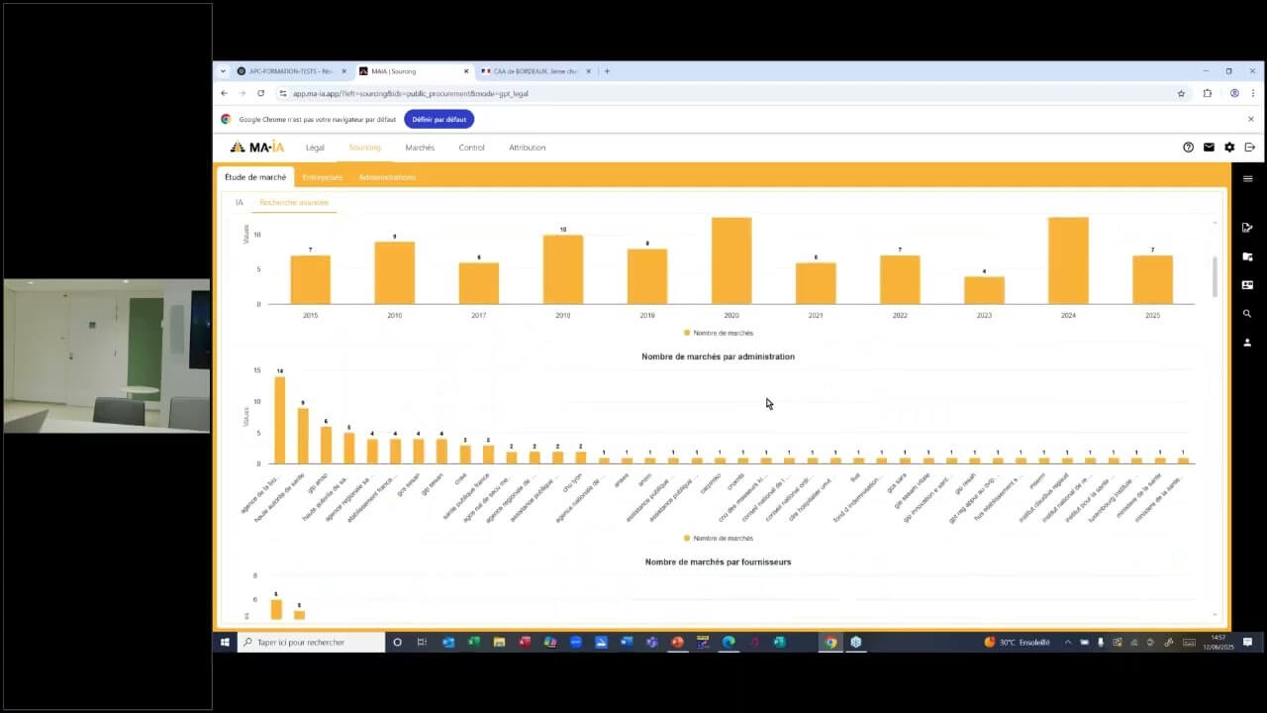Expand Chrome tab search dropdown arrow
Image resolution: width=1267 pixels, height=713 pixels.
click(223, 71)
